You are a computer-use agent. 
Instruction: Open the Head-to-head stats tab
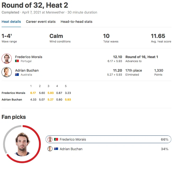76,22
